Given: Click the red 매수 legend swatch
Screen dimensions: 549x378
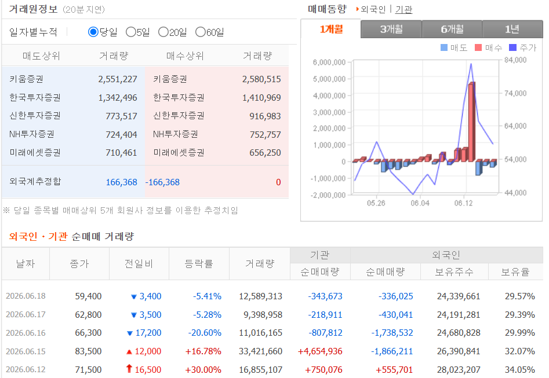Looking at the screenshot, I should click(478, 47).
